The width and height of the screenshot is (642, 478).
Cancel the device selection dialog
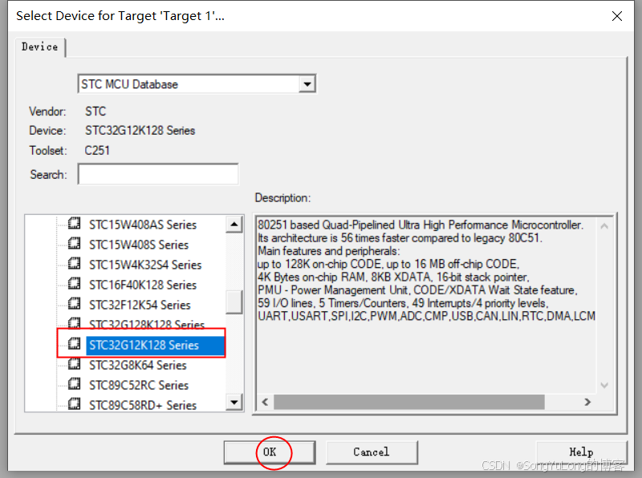(372, 452)
